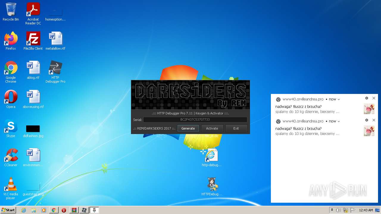Switch to keygen taskbar item
Screen dimensions: 381x214
[x=94, y=210]
